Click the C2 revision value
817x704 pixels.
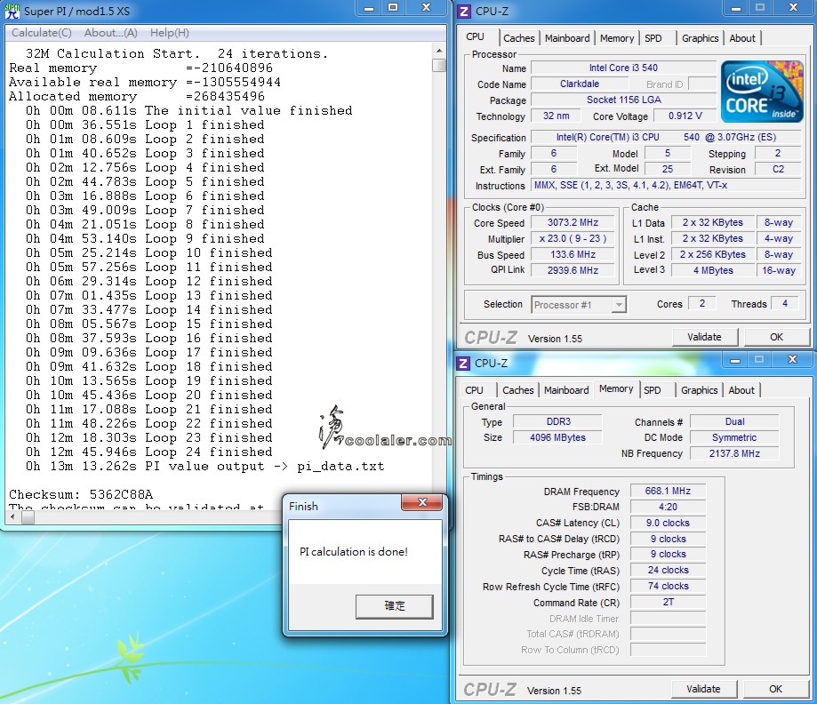click(778, 170)
